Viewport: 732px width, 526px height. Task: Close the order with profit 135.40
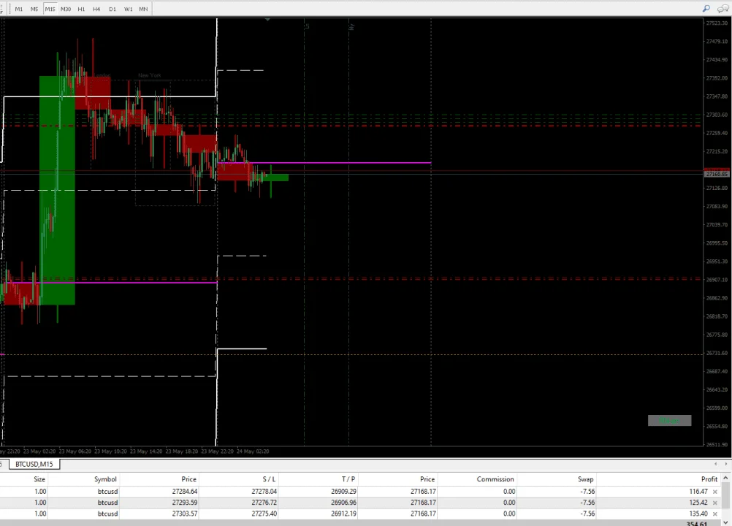coord(714,514)
